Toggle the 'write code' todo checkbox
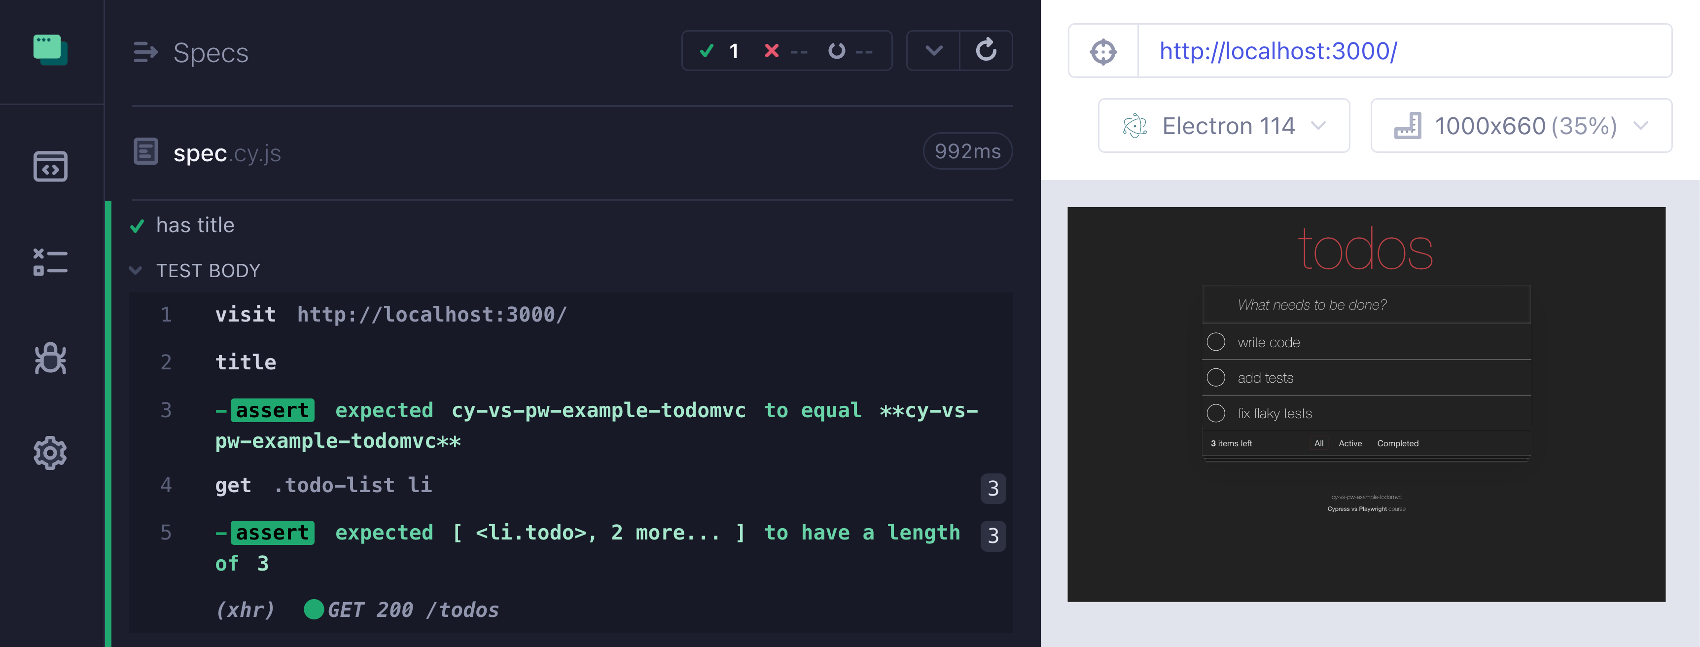The height and width of the screenshot is (647, 1700). click(x=1216, y=342)
